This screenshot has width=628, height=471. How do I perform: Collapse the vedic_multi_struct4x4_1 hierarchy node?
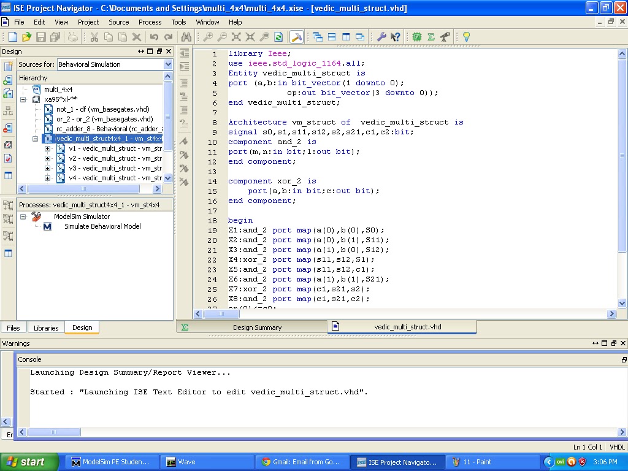tap(36, 139)
